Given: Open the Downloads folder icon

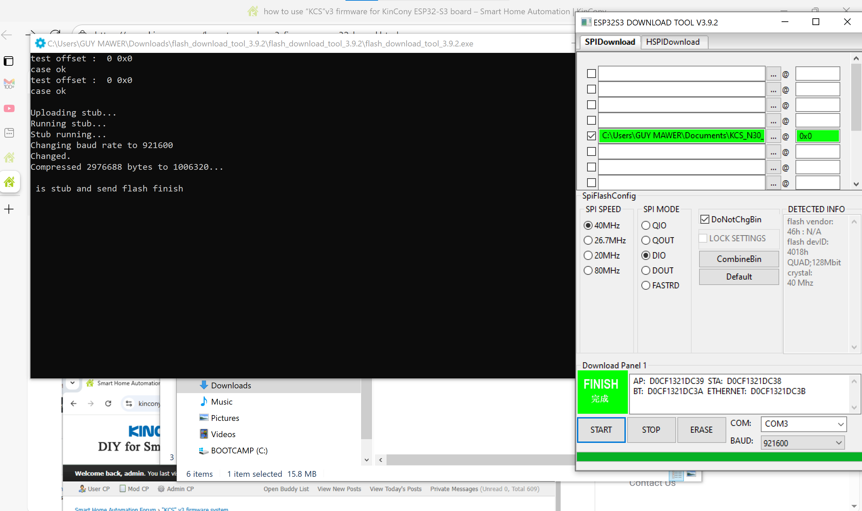Looking at the screenshot, I should coord(204,385).
